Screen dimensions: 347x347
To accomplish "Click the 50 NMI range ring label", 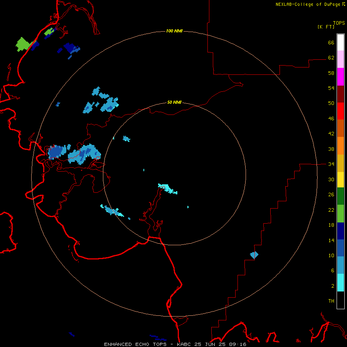I will coord(174,102).
